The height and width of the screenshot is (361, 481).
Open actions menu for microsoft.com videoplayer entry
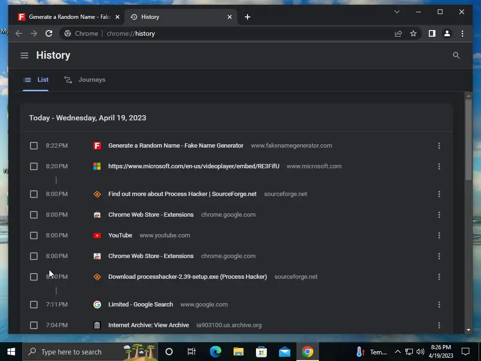click(439, 166)
